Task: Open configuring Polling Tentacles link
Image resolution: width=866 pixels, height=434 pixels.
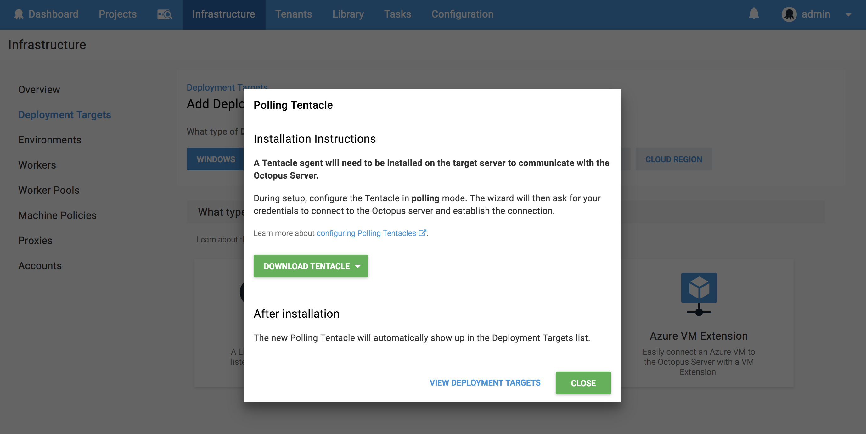Action: [x=366, y=233]
